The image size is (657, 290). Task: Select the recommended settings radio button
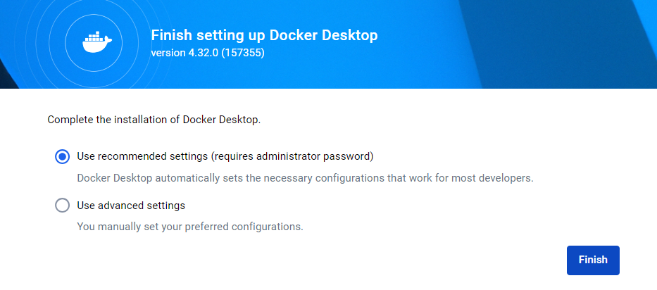click(62, 156)
